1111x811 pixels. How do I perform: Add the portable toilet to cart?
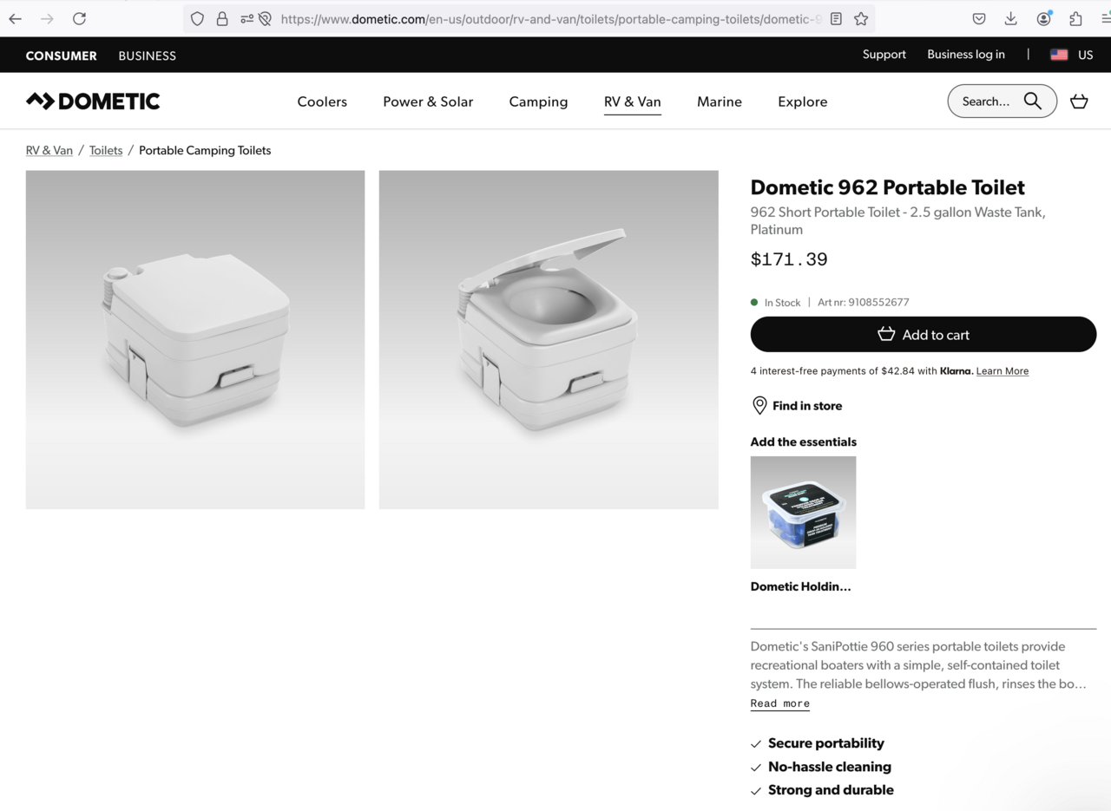924,334
